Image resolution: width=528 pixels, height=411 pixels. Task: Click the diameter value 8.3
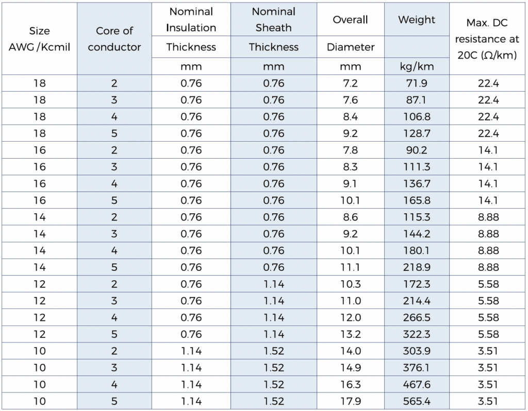(350, 167)
